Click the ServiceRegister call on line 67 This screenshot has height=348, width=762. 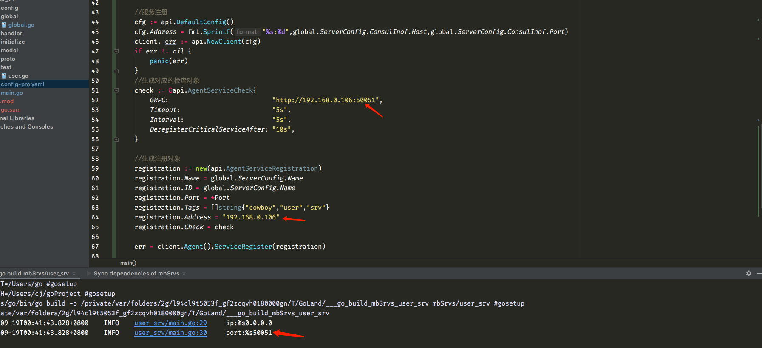click(x=243, y=247)
